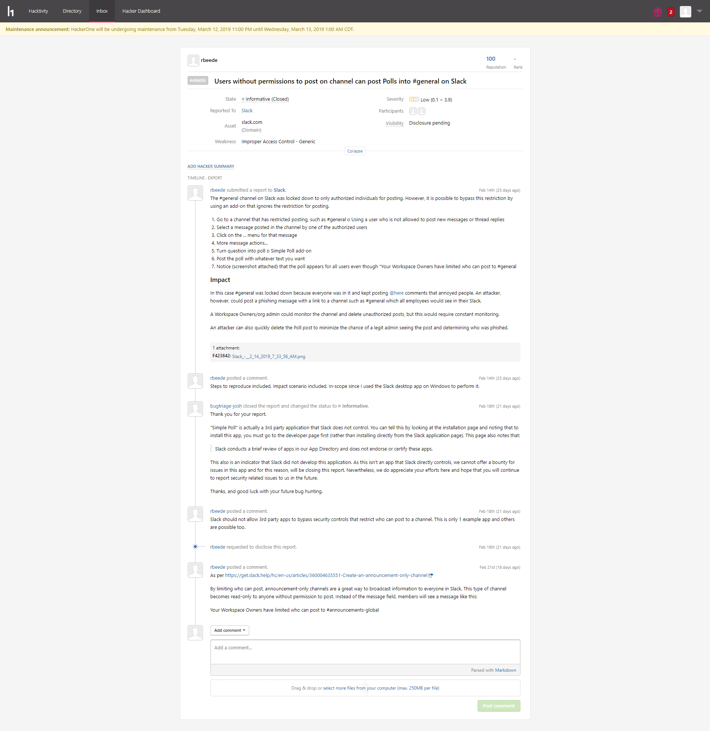Switch to the Inbox tab
The width and height of the screenshot is (710, 731).
coord(102,11)
